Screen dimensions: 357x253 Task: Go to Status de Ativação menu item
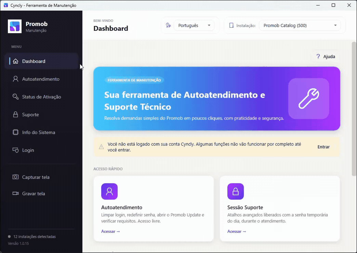(41, 97)
